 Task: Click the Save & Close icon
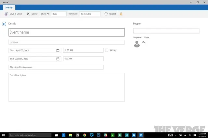tap(6, 14)
